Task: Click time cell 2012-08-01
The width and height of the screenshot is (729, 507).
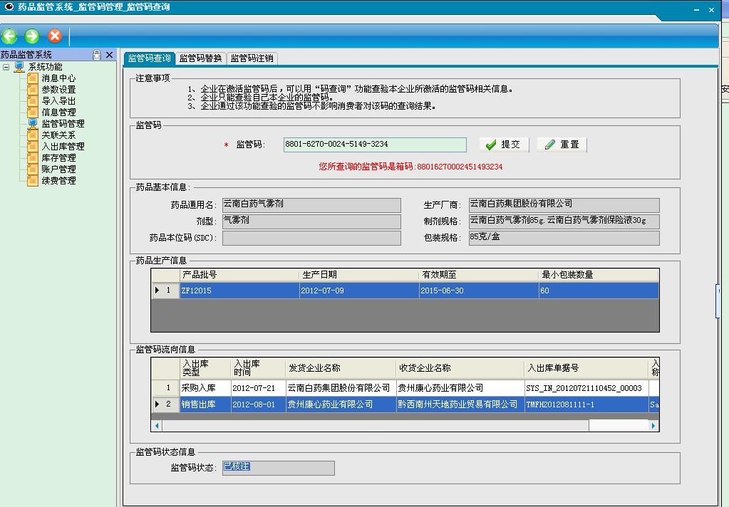Action: [258, 404]
